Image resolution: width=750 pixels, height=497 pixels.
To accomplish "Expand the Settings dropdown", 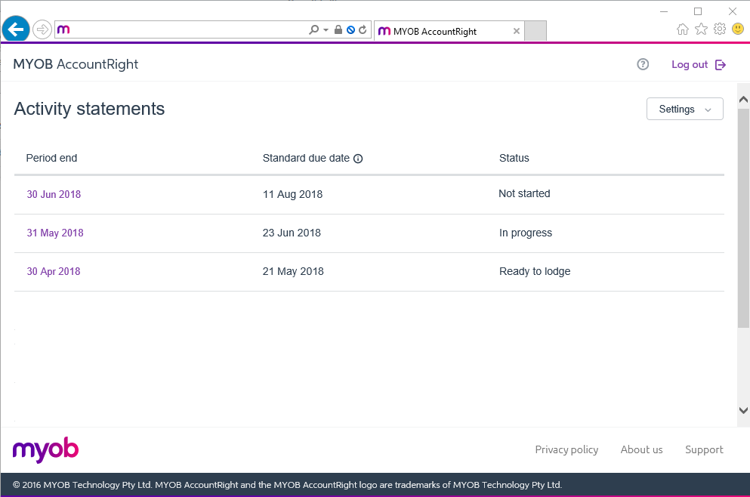I will [684, 109].
